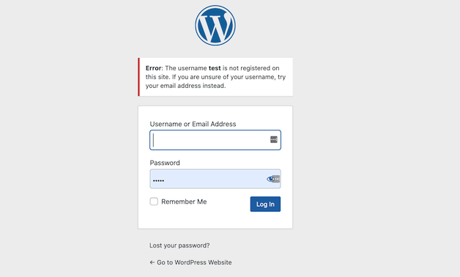Screen dimensions: 460x277
Task: Click the bold Error word in notice
Action: [x=153, y=68]
